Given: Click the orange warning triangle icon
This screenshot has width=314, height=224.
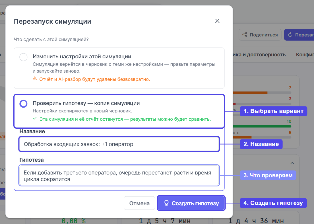Looking at the screenshot, I should 35,79.
